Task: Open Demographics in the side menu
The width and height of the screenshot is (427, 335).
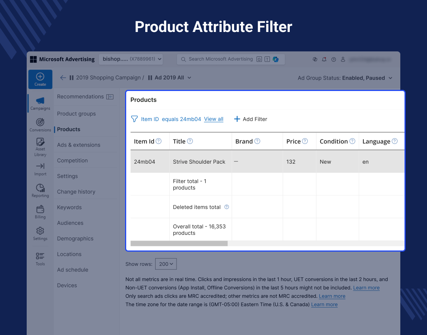Action: (75, 238)
